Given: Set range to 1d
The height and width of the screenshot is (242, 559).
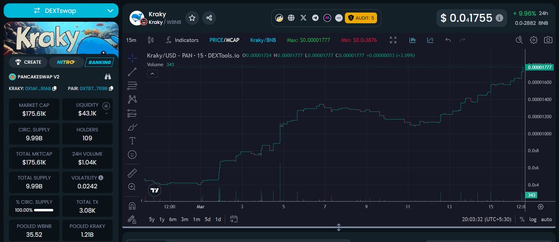Looking at the screenshot, I should pyautogui.click(x=218, y=219).
